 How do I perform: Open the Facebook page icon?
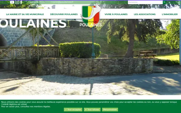point(21,2)
